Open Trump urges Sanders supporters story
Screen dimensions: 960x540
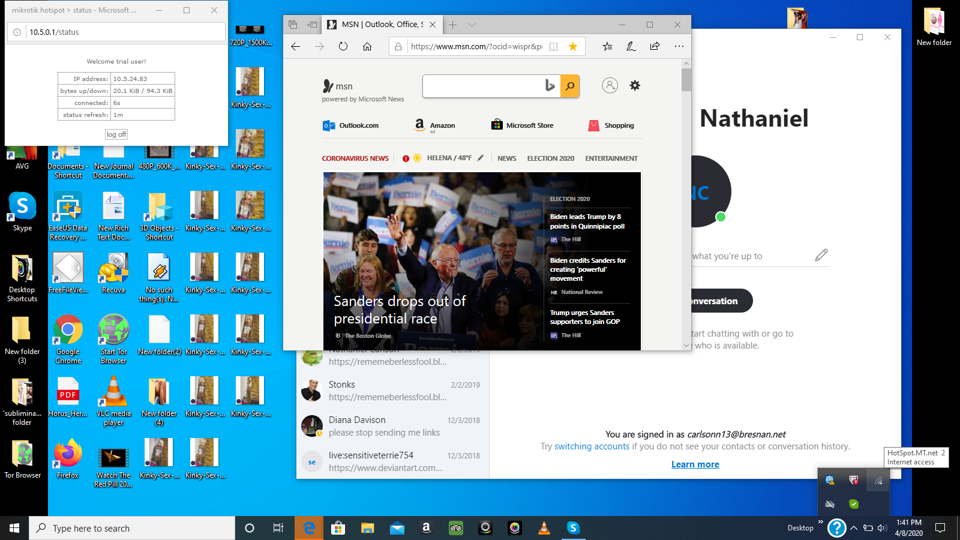(585, 317)
